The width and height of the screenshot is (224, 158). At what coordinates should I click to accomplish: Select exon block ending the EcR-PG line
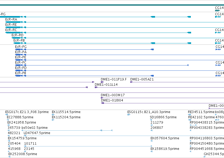pyautogui.click(x=152, y=49)
